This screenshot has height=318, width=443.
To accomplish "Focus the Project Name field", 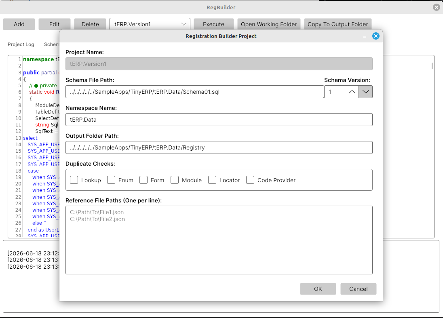I will 219,64.
